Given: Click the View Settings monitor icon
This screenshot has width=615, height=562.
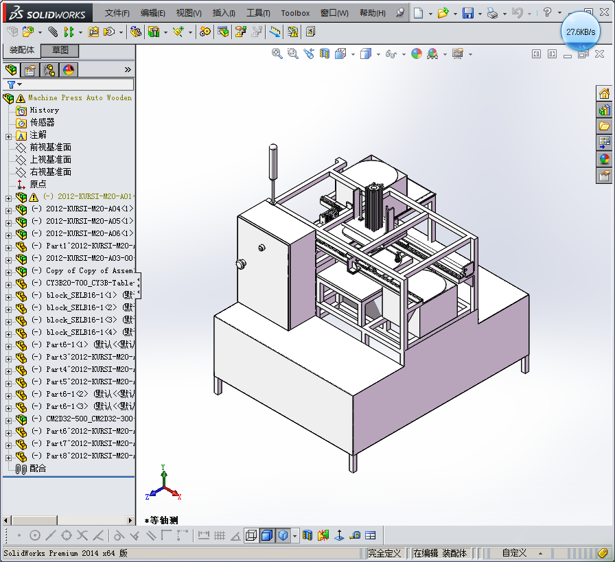Looking at the screenshot, I should (457, 54).
